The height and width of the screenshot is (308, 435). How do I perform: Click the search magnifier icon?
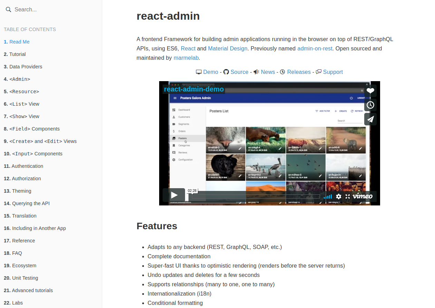coord(8,9)
